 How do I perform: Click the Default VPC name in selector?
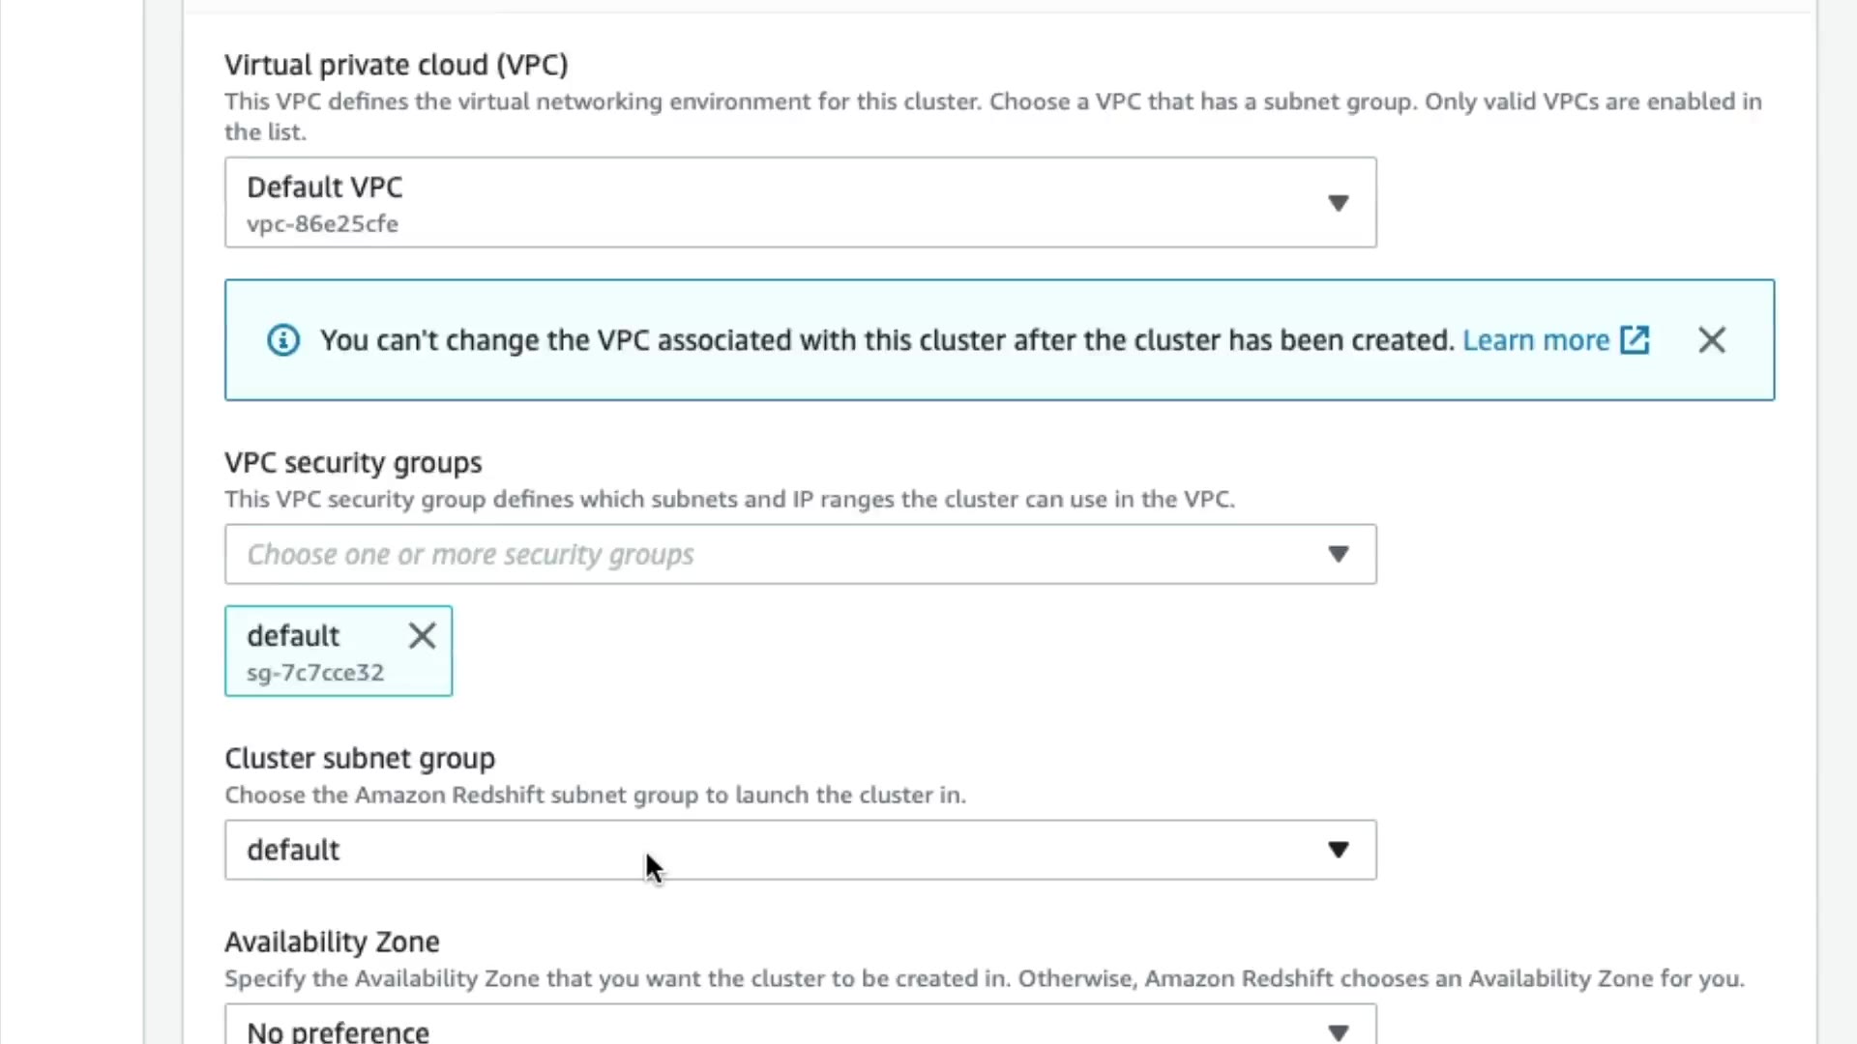pyautogui.click(x=324, y=188)
